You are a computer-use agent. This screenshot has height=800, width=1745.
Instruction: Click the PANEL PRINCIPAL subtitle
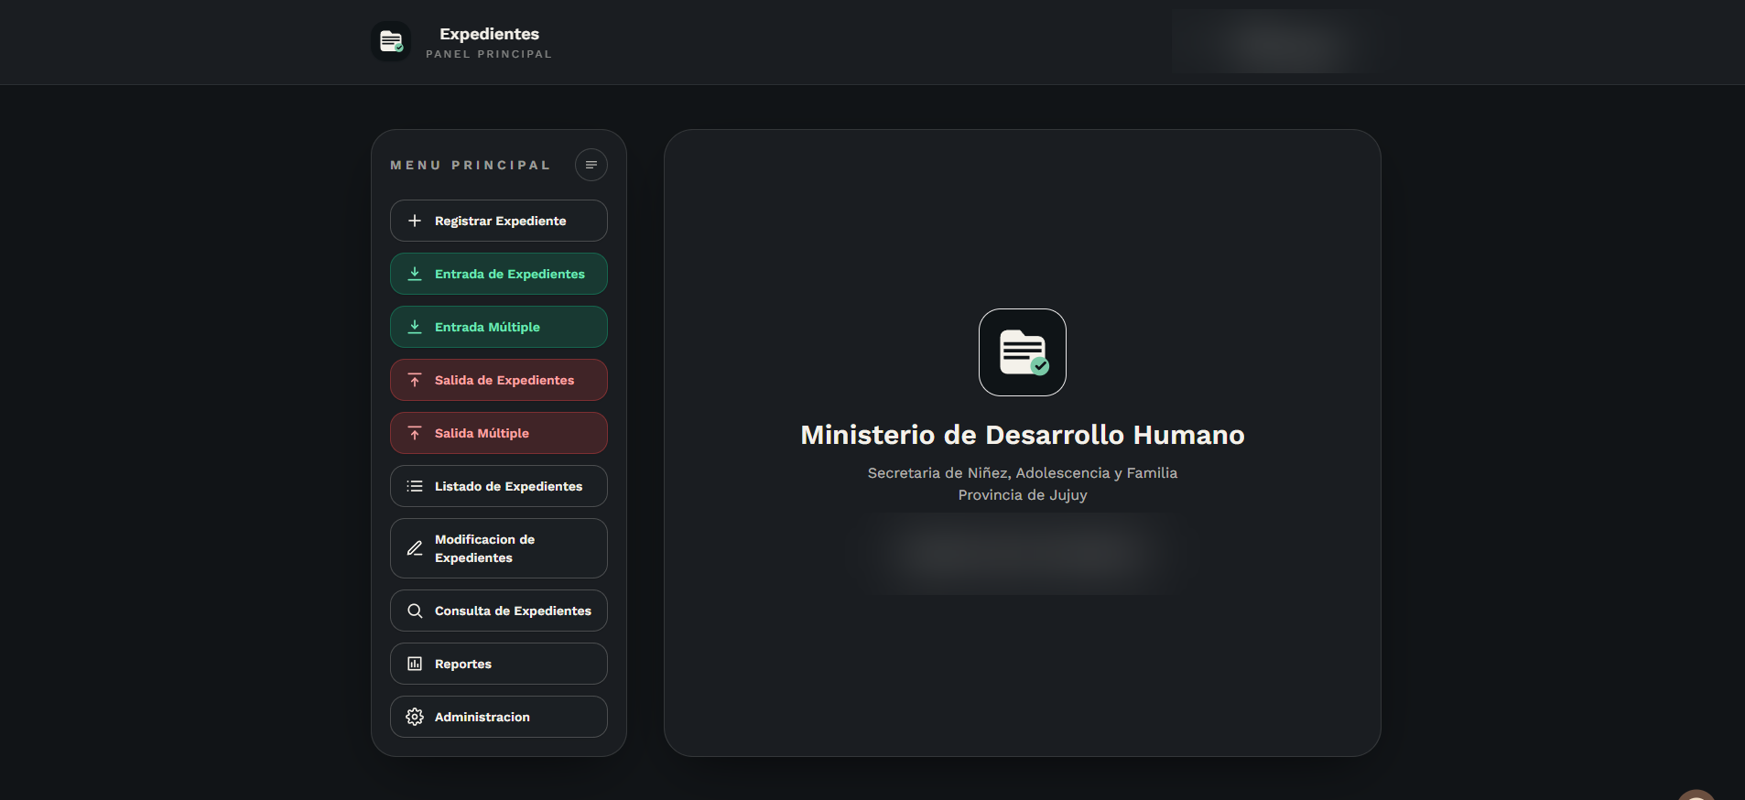pyautogui.click(x=489, y=54)
